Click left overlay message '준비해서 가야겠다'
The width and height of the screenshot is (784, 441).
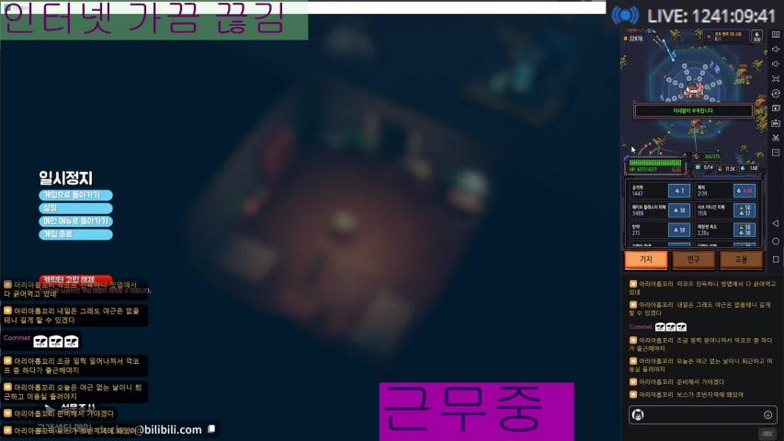(x=60, y=413)
